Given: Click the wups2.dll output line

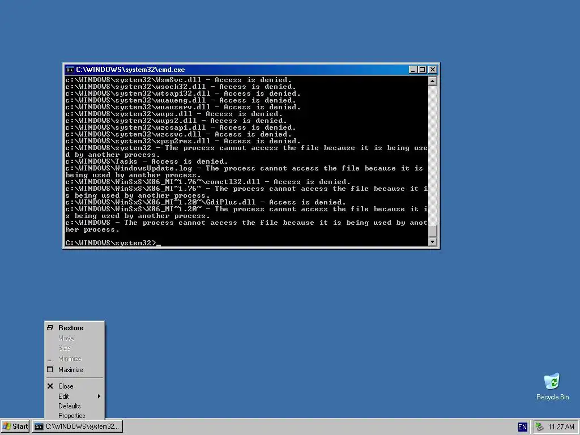Looking at the screenshot, I should coord(176,121).
